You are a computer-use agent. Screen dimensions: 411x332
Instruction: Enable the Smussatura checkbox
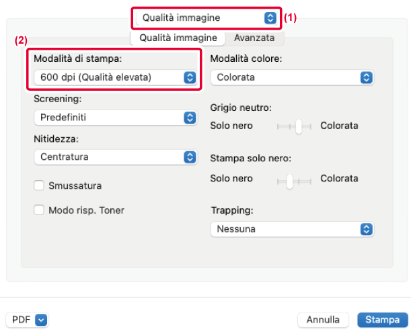[x=39, y=185]
